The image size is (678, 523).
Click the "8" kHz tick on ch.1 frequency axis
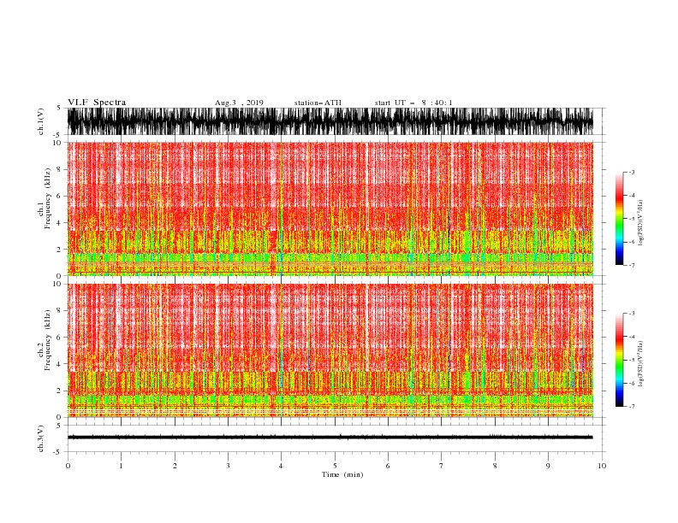61,169
